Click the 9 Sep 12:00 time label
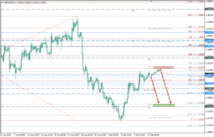Screen dimensions: 214x137 [x=140, y=135]
